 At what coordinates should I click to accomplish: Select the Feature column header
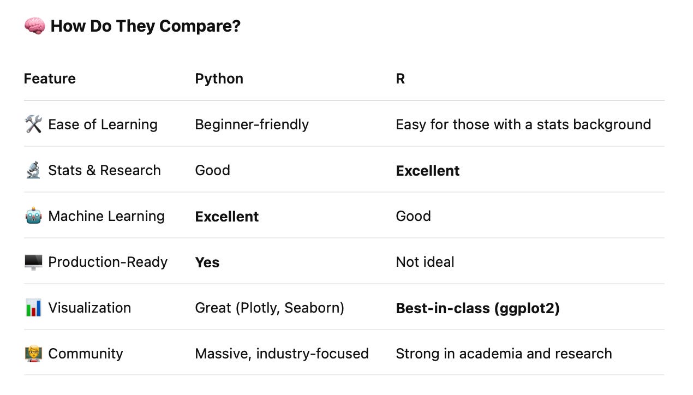50,79
